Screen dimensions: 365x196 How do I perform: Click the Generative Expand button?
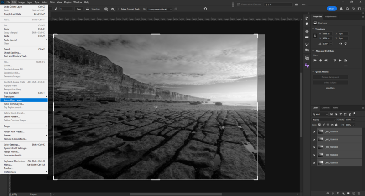[249, 5]
